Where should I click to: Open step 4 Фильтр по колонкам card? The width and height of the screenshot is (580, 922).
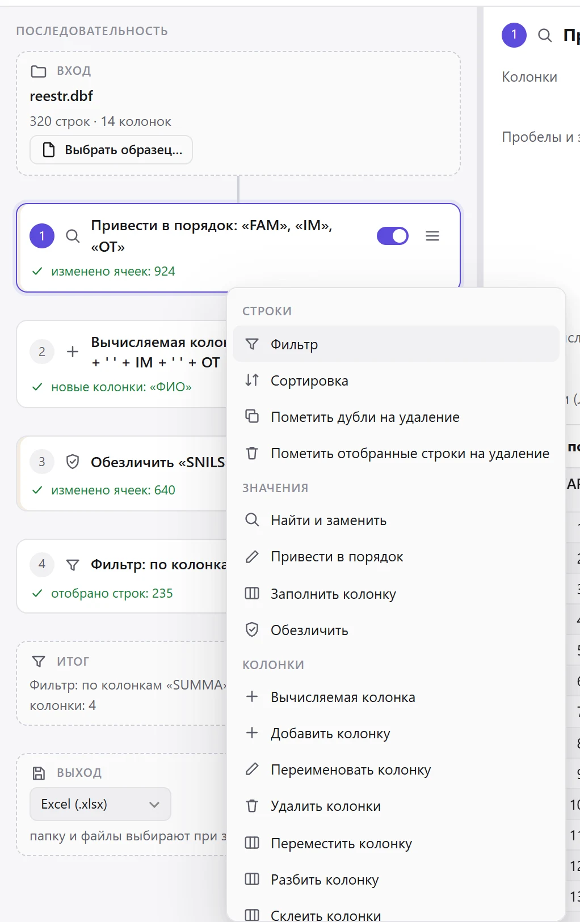pos(122,576)
